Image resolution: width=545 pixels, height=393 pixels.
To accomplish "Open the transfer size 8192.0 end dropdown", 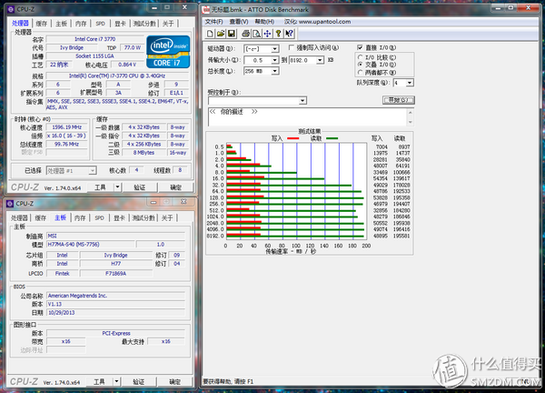I will click(320, 60).
